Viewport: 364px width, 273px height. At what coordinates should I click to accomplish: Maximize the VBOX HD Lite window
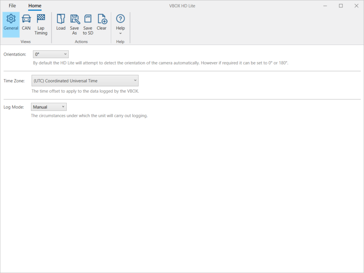click(x=341, y=6)
